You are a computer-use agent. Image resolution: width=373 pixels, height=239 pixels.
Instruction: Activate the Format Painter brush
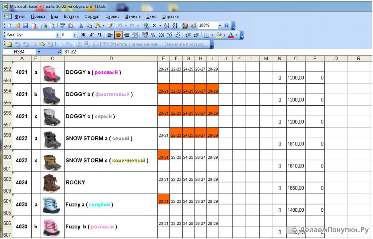pos(110,26)
